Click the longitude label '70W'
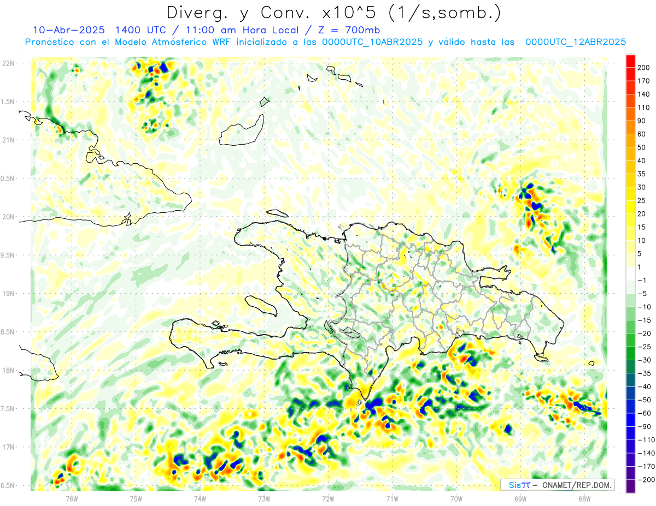The width and height of the screenshot is (656, 506). pos(456,498)
